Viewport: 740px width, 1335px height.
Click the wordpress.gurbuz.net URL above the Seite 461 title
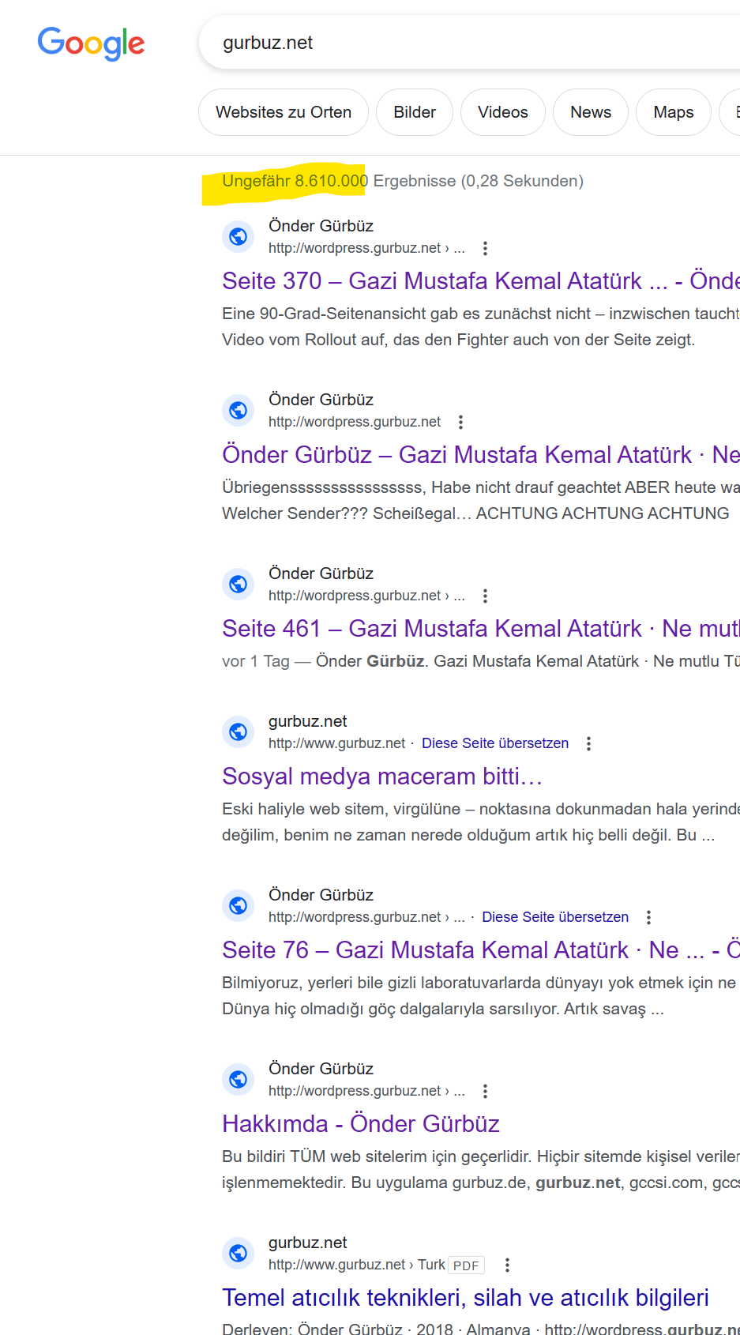[366, 596]
